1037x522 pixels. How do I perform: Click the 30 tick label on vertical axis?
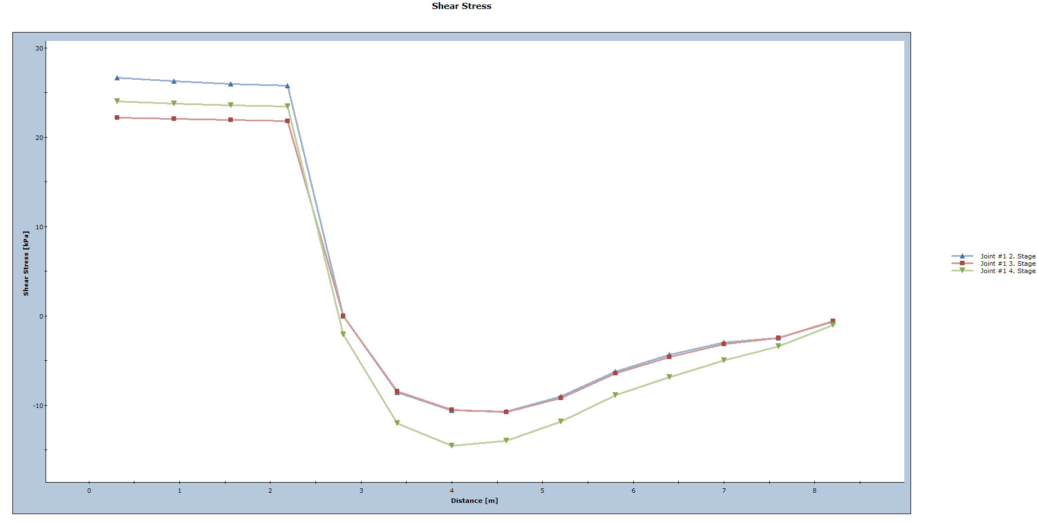(x=38, y=48)
